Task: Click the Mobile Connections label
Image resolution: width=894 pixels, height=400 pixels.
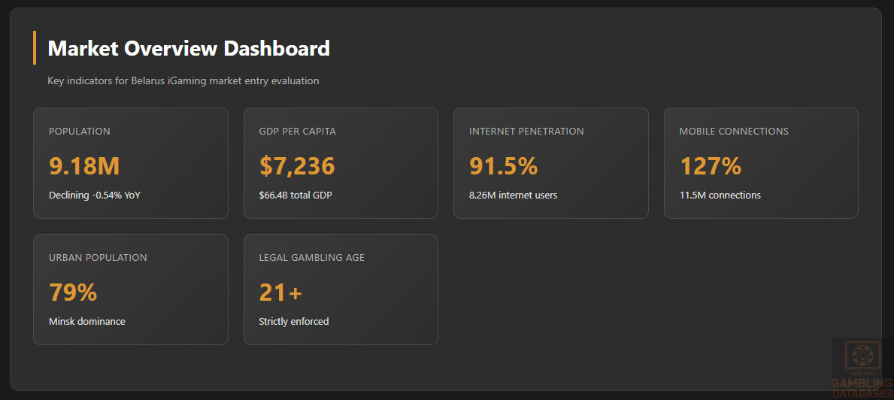Action: (x=734, y=132)
